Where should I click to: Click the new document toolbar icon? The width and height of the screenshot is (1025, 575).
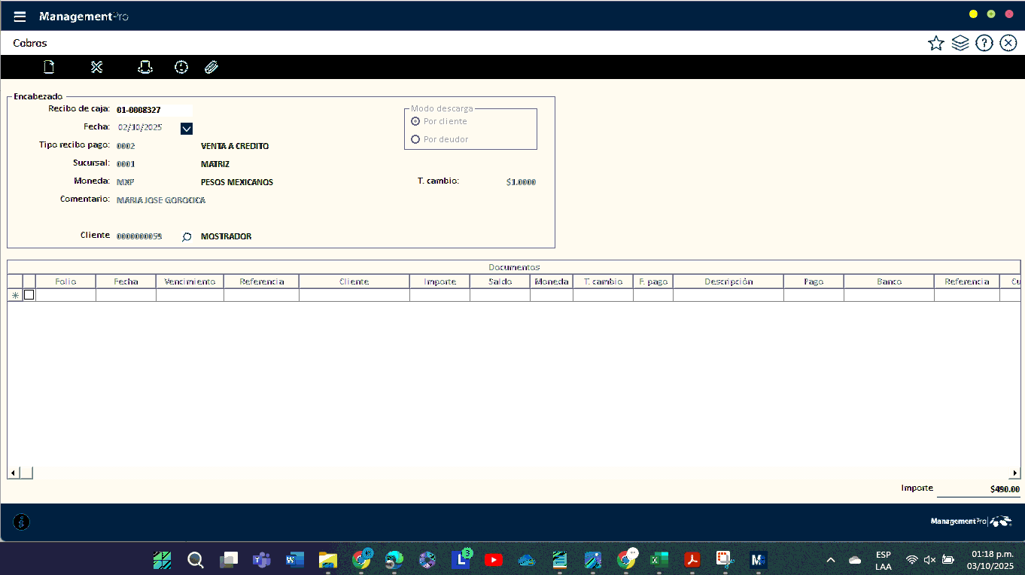49,67
